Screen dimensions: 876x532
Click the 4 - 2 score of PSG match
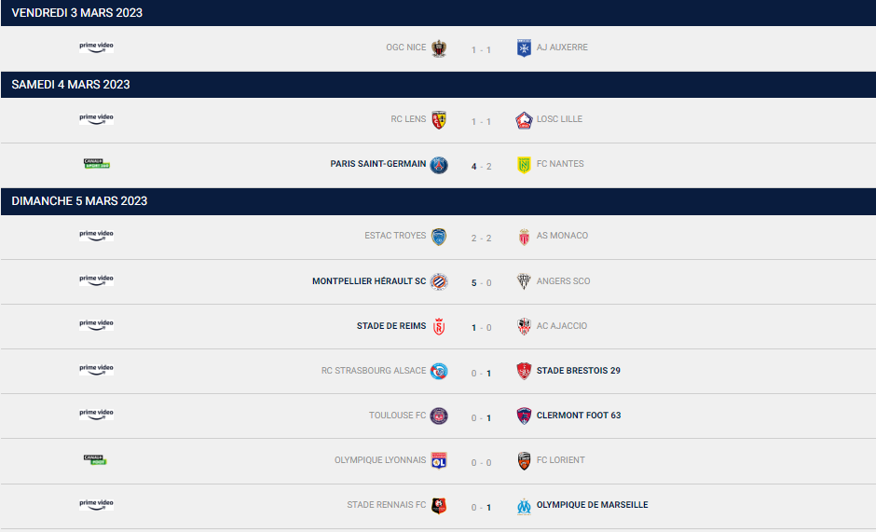(481, 167)
